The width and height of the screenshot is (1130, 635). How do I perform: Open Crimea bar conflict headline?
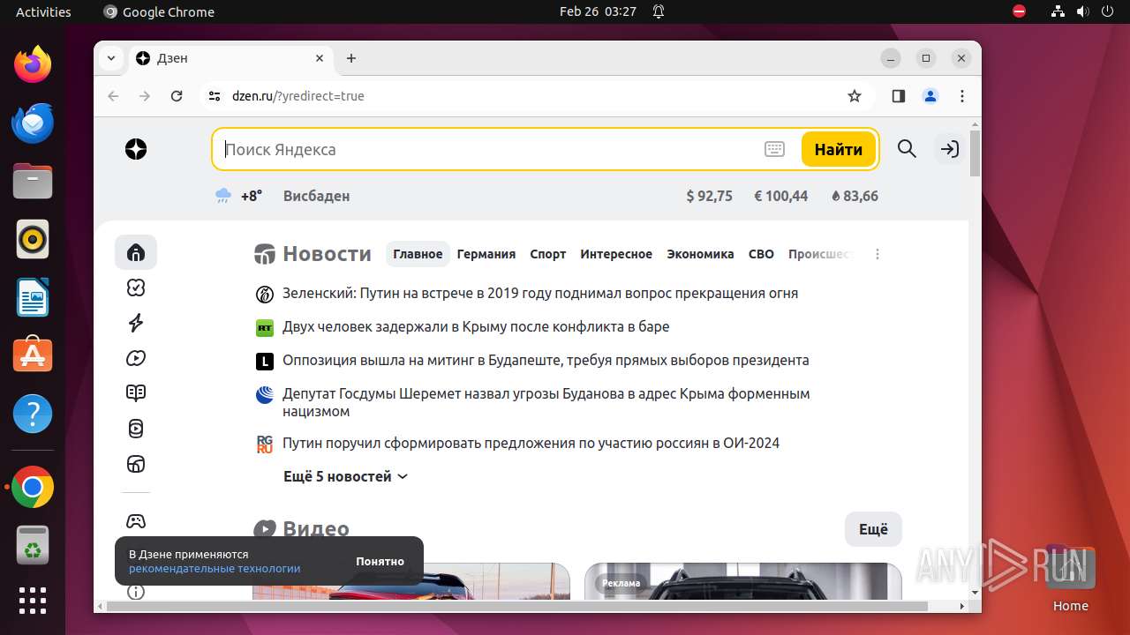pos(476,326)
